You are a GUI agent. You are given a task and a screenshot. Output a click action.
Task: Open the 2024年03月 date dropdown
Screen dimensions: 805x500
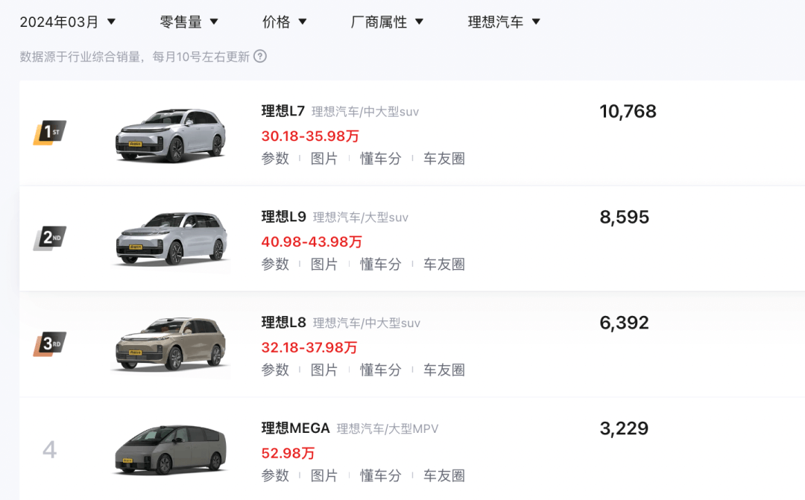67,22
